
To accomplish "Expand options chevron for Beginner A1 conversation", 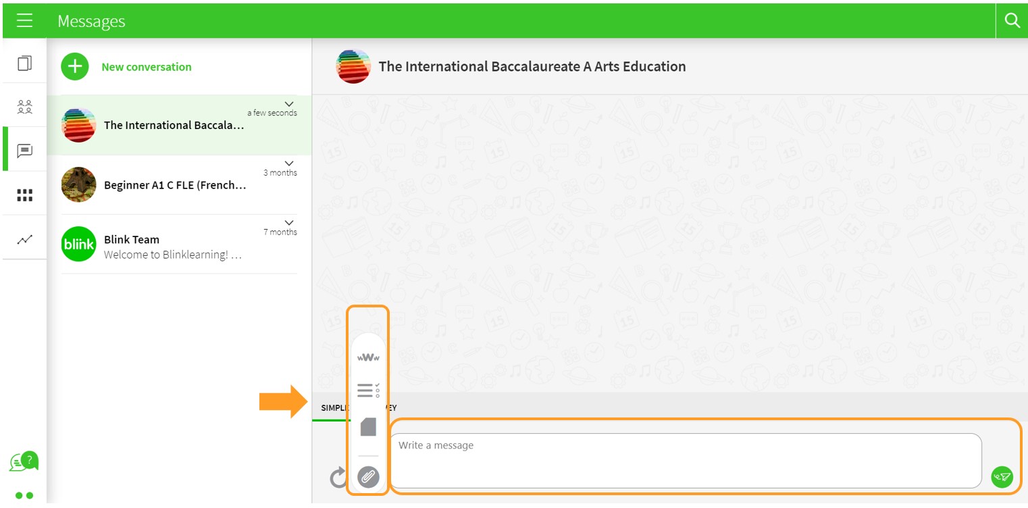I will (289, 163).
